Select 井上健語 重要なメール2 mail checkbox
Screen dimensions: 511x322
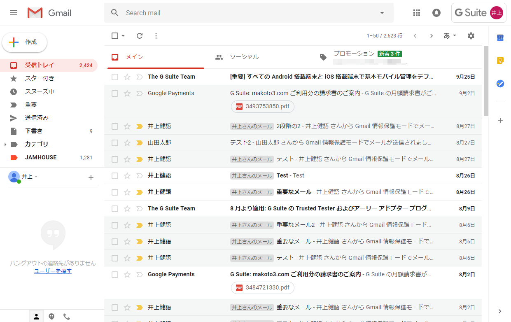click(115, 225)
